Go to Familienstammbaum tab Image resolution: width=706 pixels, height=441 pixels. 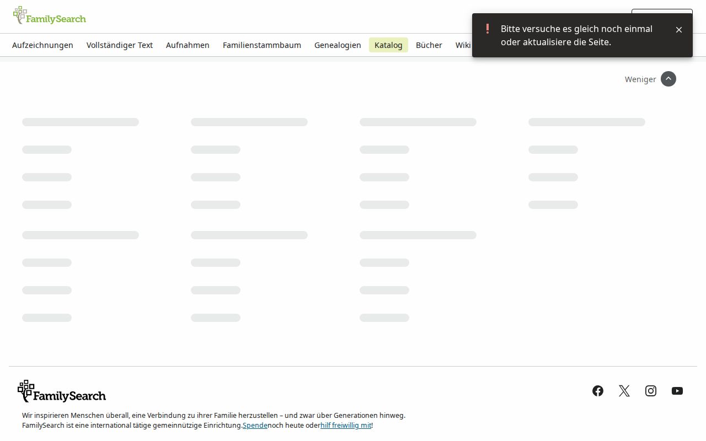262,45
